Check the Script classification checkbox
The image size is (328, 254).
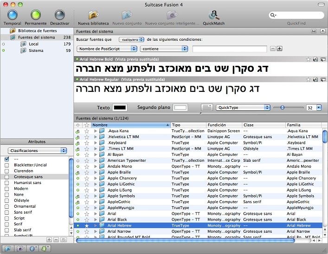click(6, 218)
